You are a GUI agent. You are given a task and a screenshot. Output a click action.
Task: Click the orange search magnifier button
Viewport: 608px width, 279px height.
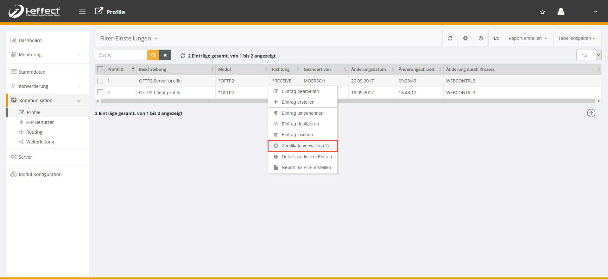click(153, 55)
